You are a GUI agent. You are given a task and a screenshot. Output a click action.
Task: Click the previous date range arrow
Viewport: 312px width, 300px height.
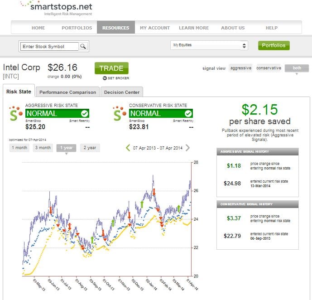128,148
